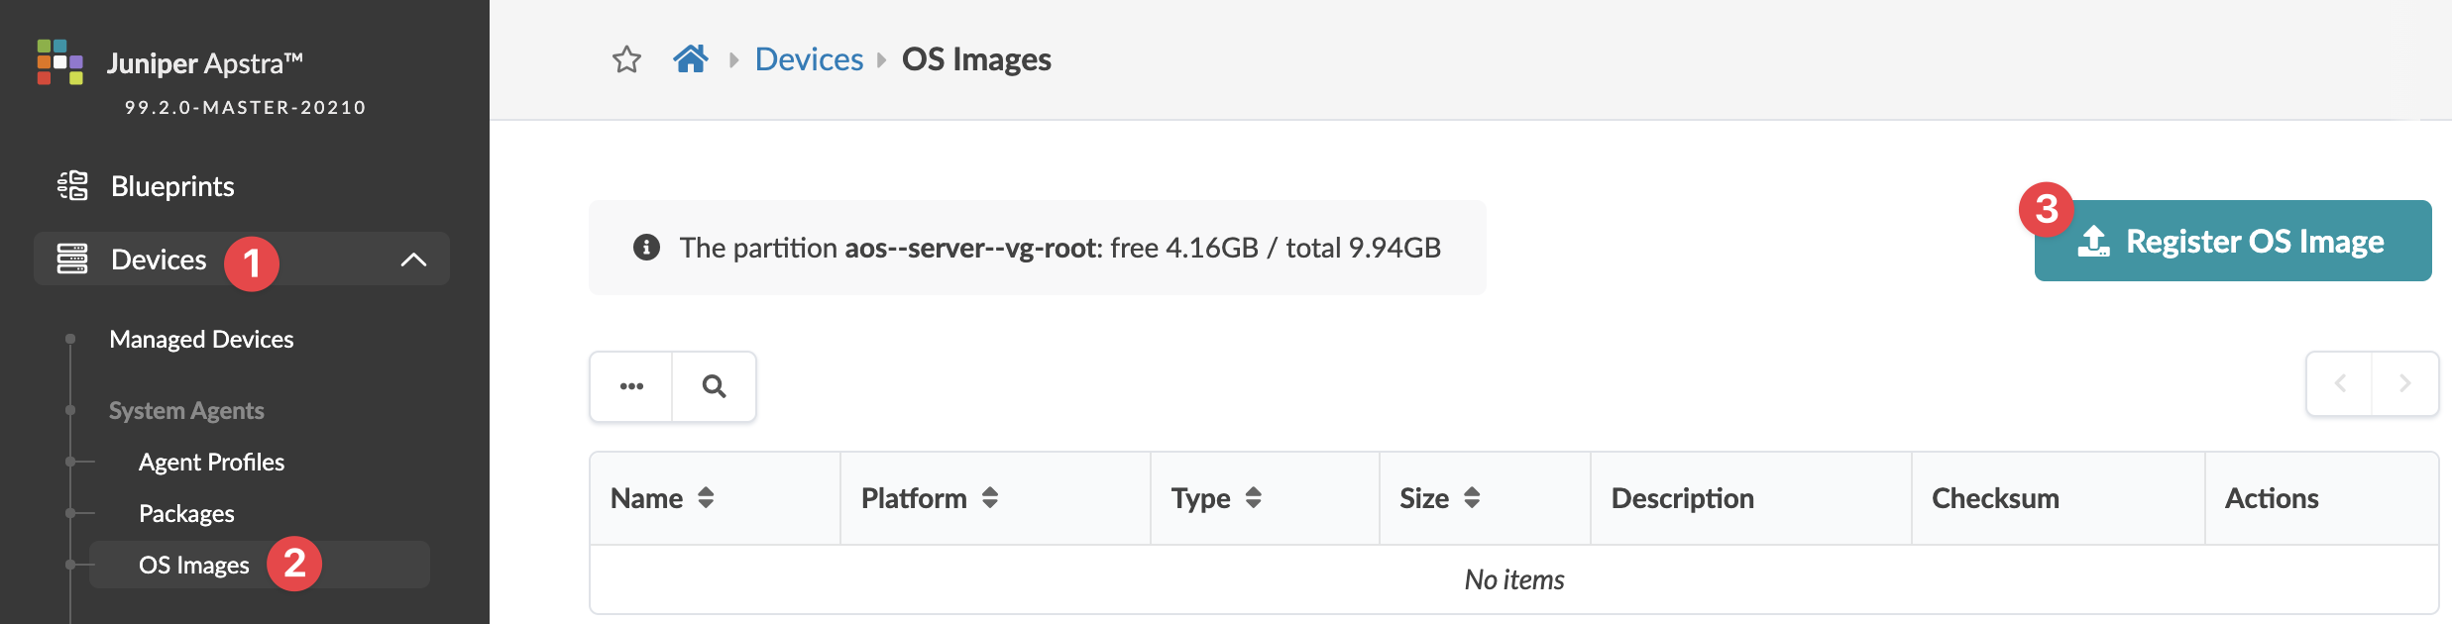Sort table by Type column arrows

tap(1254, 498)
